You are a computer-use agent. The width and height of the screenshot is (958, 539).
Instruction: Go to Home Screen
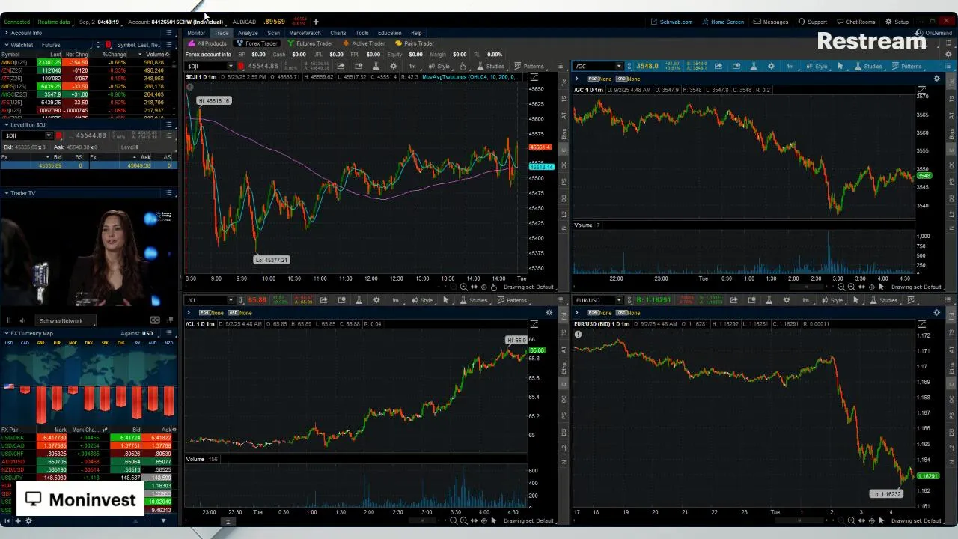point(722,22)
